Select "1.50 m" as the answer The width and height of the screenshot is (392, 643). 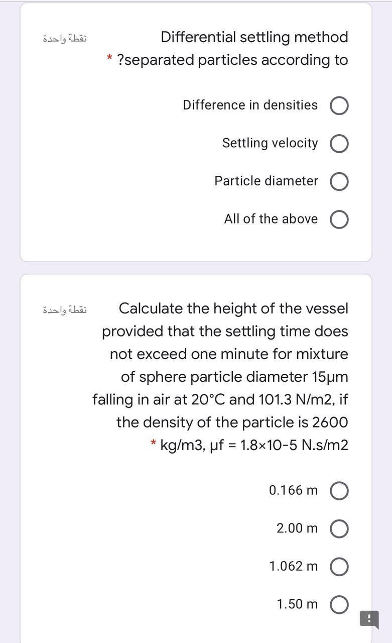(339, 604)
